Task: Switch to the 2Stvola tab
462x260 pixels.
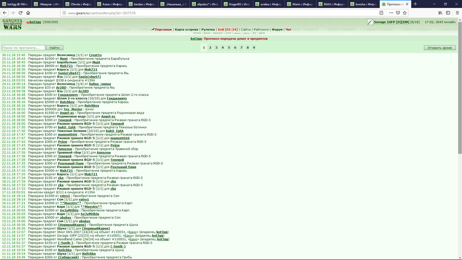Action: (x=78, y=4)
